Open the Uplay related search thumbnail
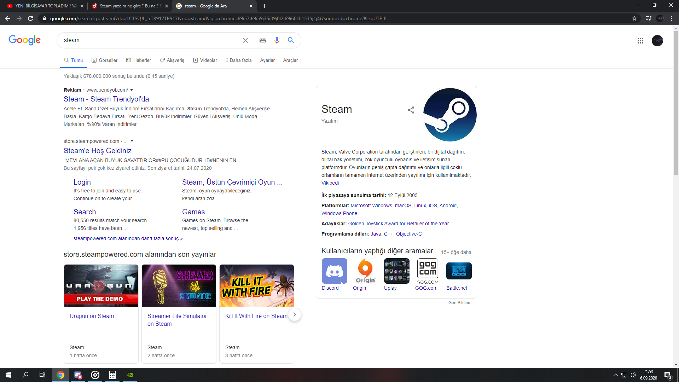Screen dimensions: 679x382 [x=397, y=271]
